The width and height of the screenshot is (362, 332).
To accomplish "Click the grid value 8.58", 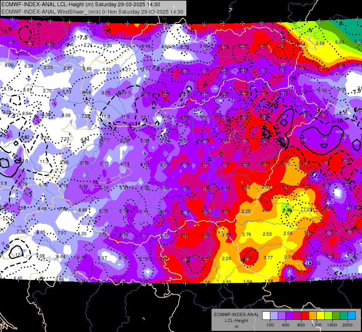I will tap(87, 92).
